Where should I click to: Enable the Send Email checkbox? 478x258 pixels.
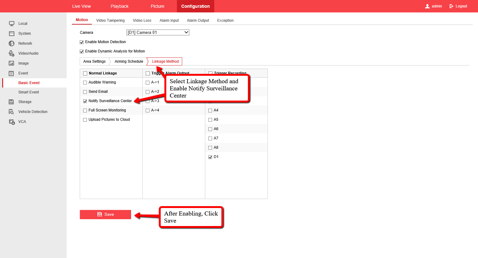point(85,92)
